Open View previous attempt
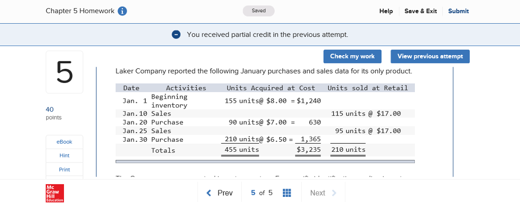Image resolution: width=520 pixels, height=206 pixels. 430,56
